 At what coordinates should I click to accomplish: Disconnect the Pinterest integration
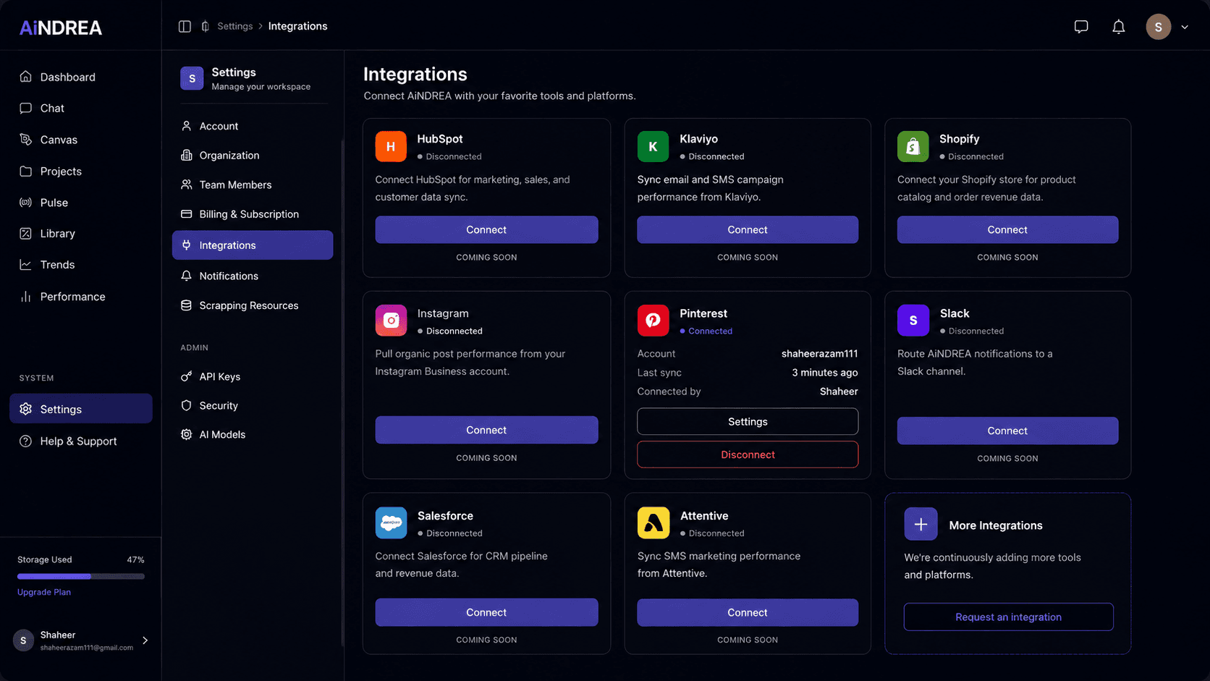click(x=748, y=454)
